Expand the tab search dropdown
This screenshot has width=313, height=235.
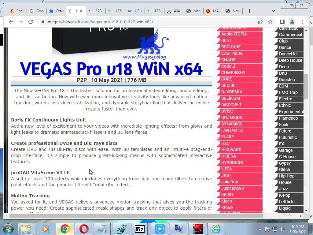click(273, 11)
